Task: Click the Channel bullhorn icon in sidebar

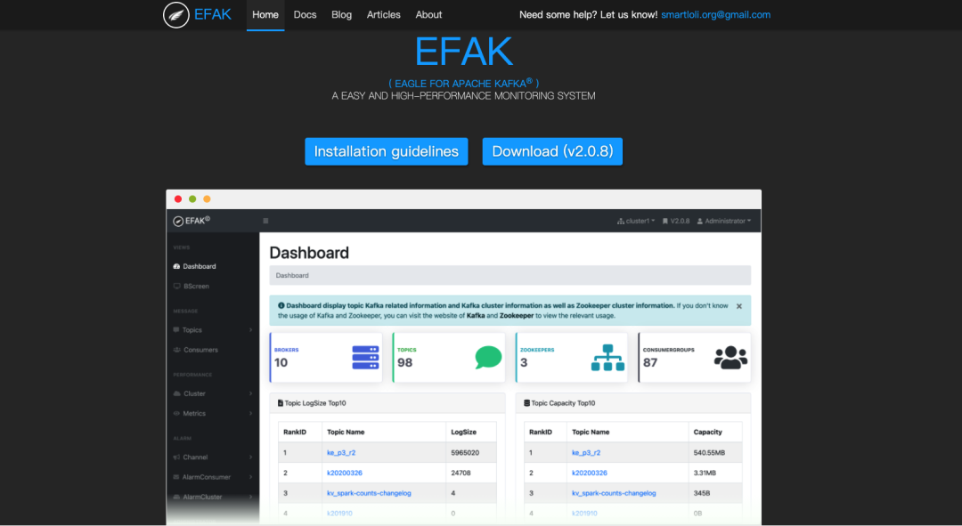Action: (x=176, y=457)
